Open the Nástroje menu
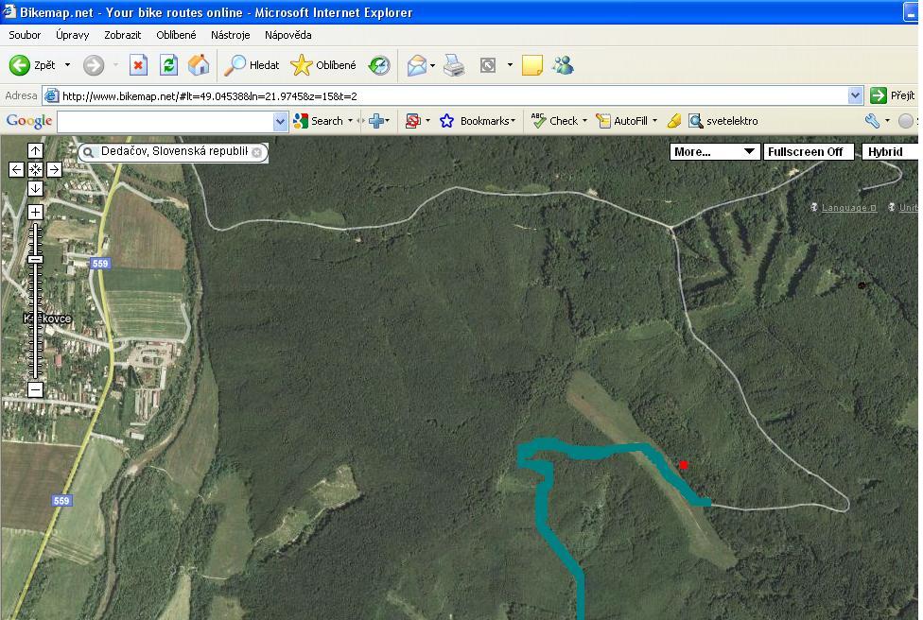This screenshot has height=620, width=923. point(230,35)
